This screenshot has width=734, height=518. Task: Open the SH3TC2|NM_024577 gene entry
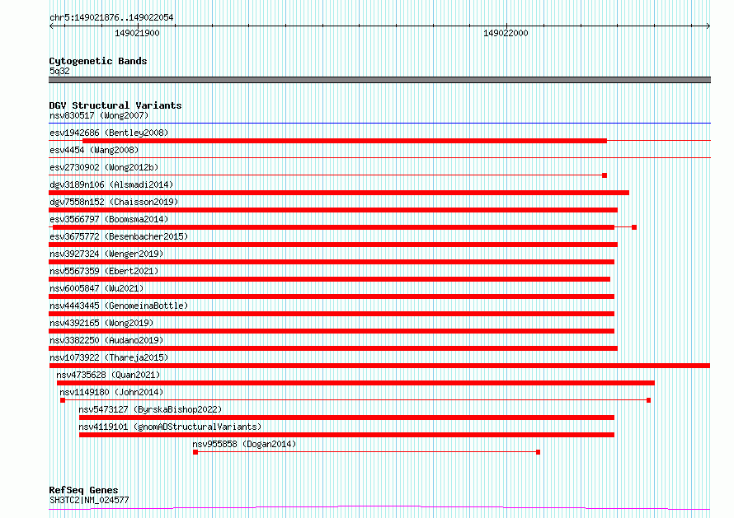coord(89,500)
